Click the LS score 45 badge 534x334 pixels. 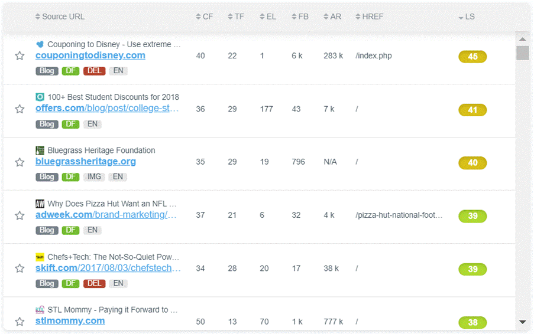pyautogui.click(x=472, y=57)
